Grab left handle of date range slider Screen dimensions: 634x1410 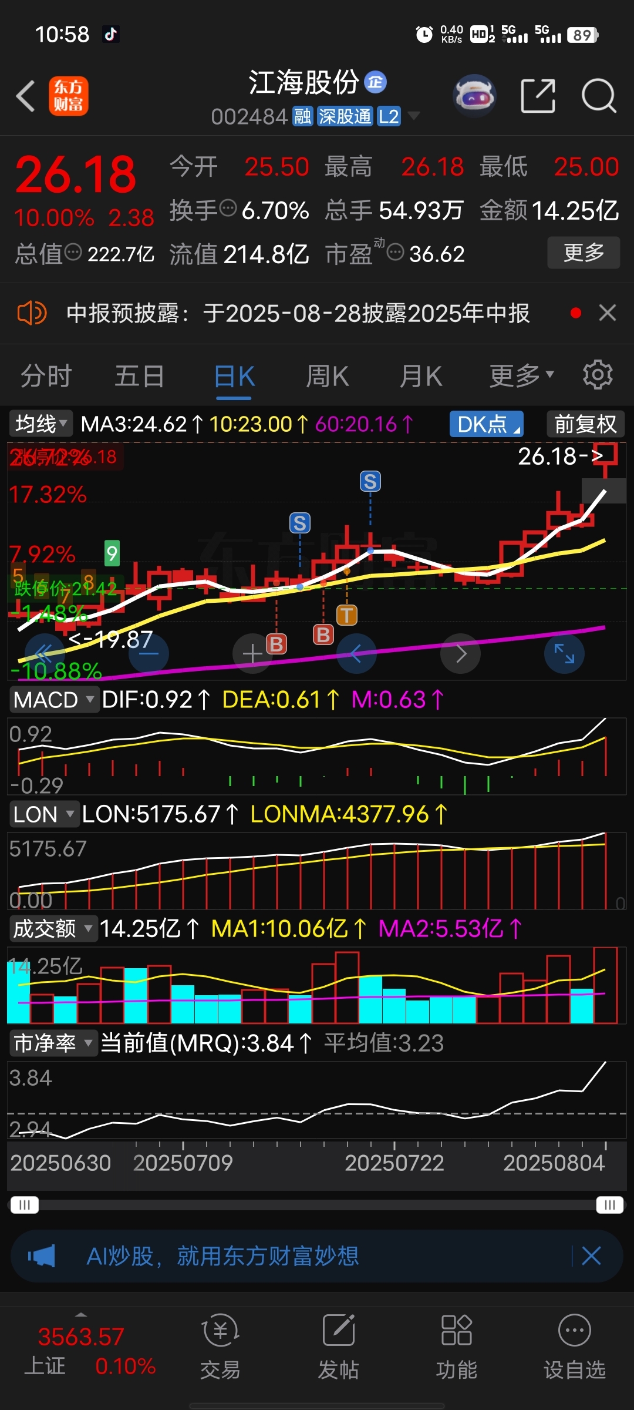coord(24,1205)
